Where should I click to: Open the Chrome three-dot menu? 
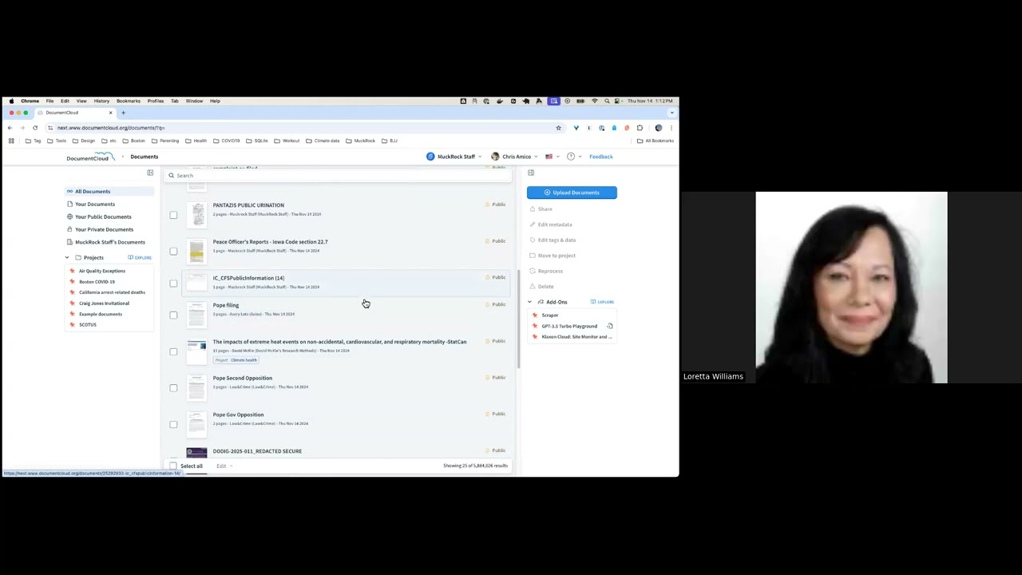(671, 128)
